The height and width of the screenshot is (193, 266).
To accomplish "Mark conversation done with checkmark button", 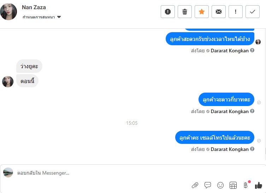I will pyautogui.click(x=253, y=12).
